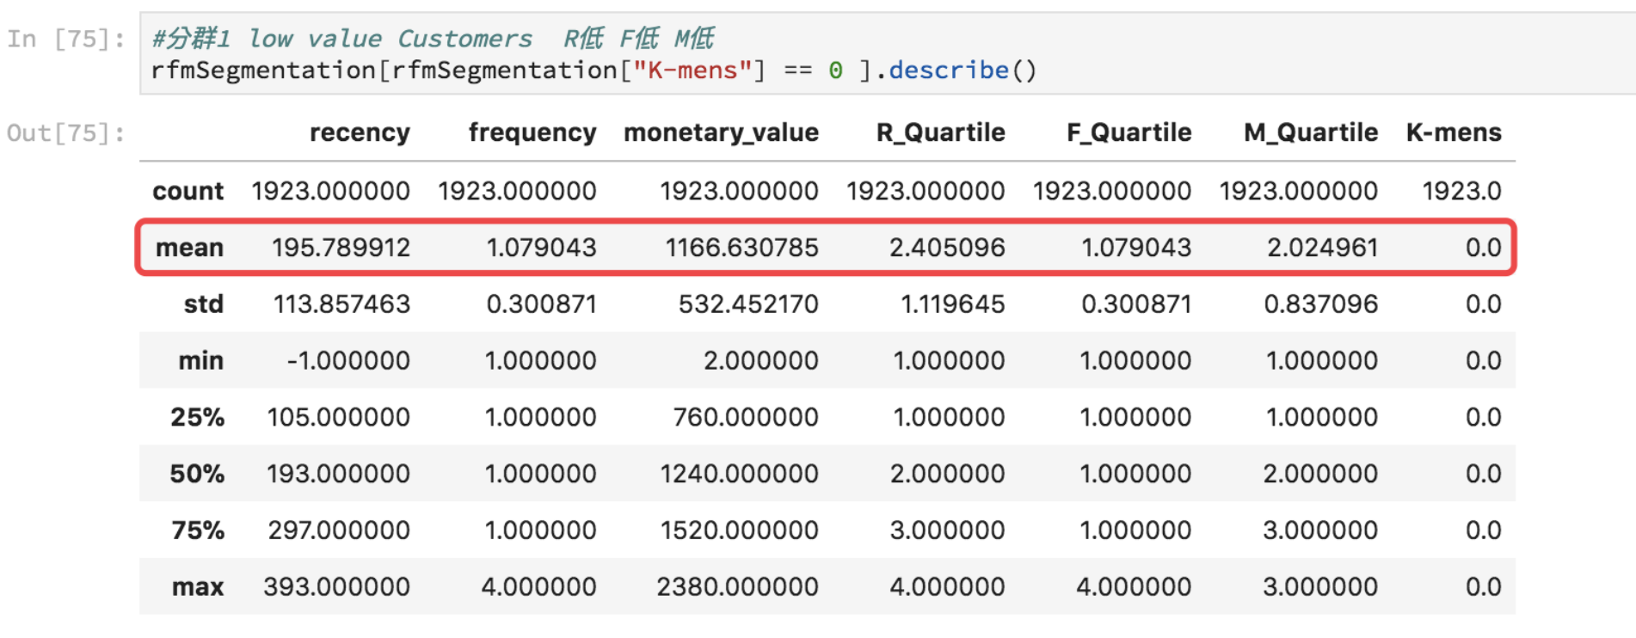The width and height of the screenshot is (1636, 638).
Task: Pick the mean K-mens value 0.0
Action: pos(1484,248)
